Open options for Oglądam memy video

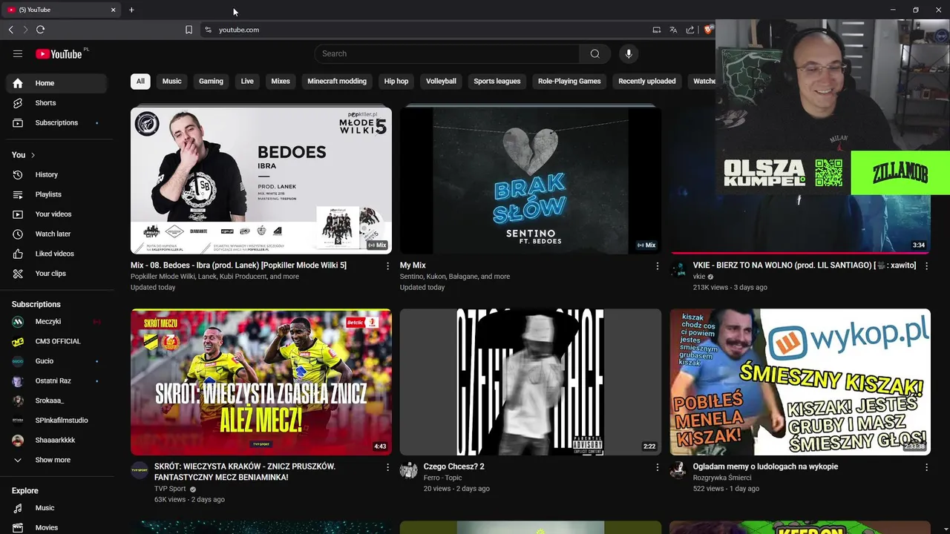coord(926,467)
